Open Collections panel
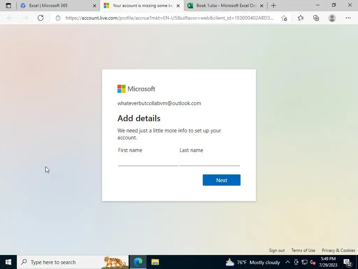358x269 pixels. 316,18
